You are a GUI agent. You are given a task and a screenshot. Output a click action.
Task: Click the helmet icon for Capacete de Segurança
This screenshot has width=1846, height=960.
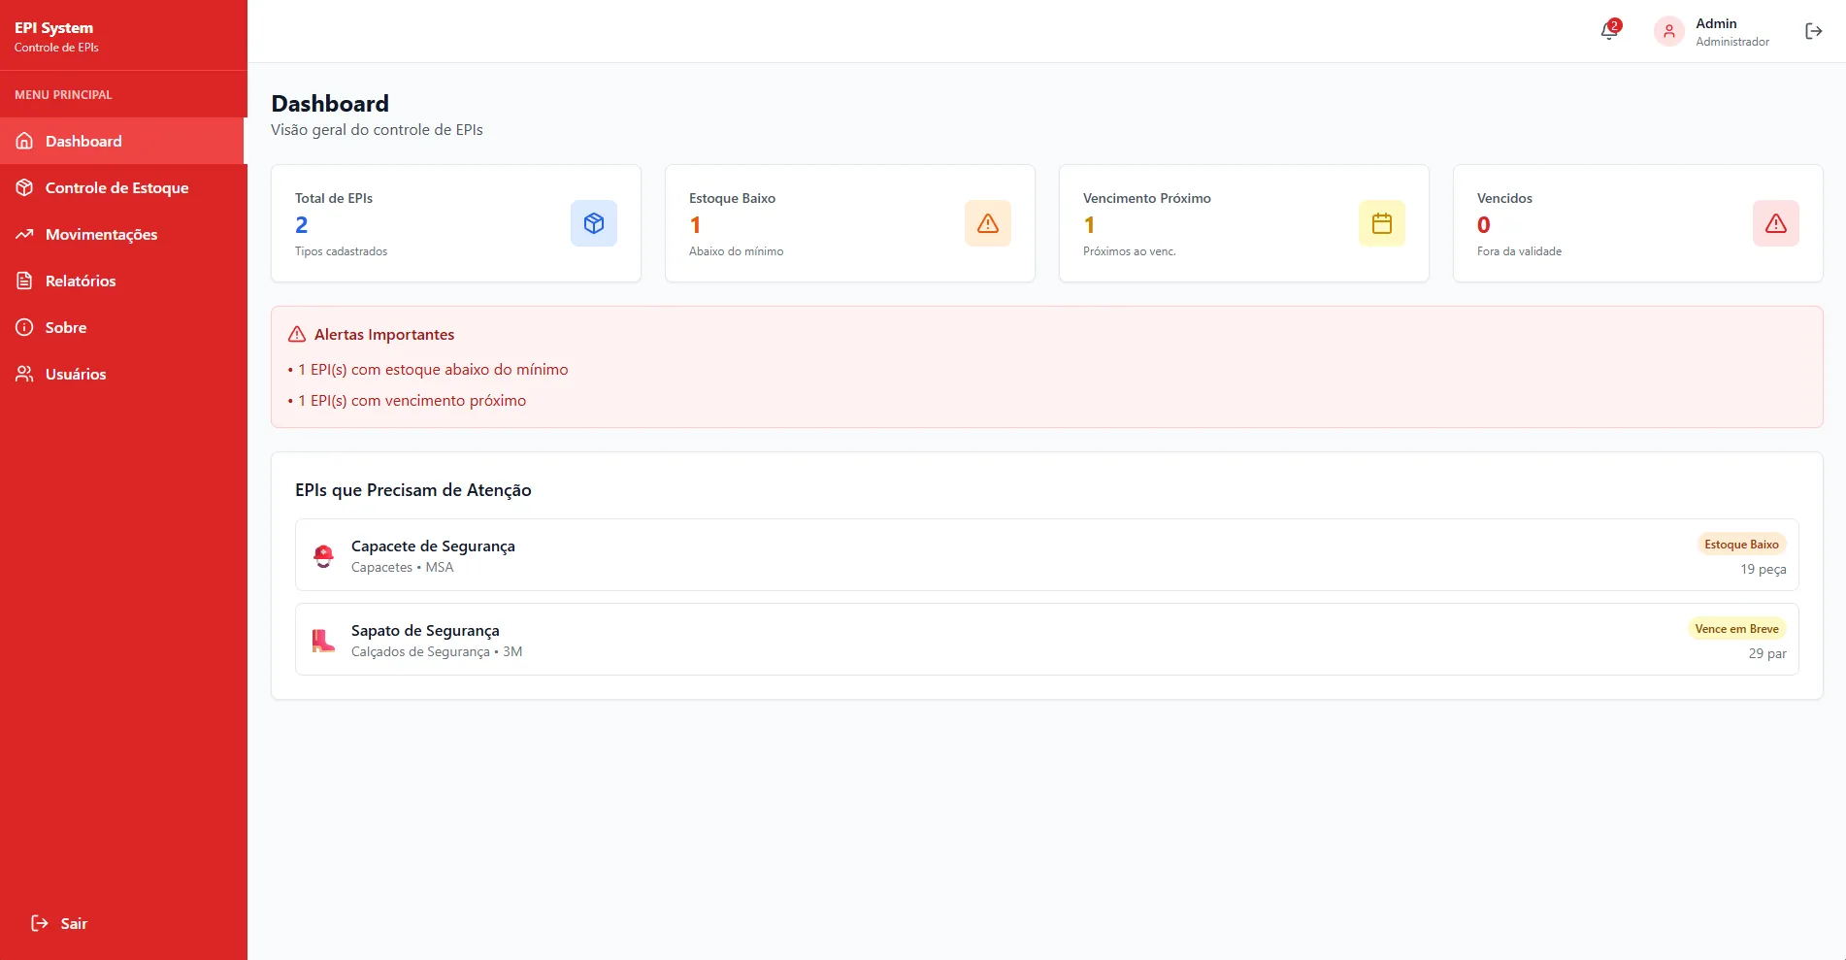pos(323,555)
